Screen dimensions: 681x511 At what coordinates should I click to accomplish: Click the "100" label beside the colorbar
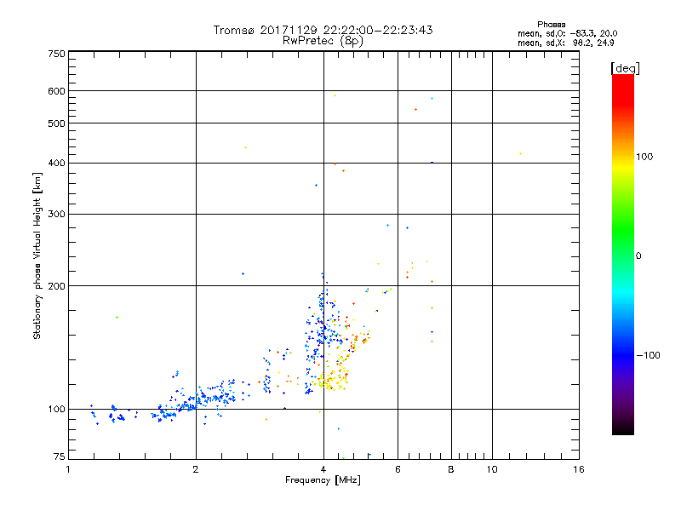[644, 157]
